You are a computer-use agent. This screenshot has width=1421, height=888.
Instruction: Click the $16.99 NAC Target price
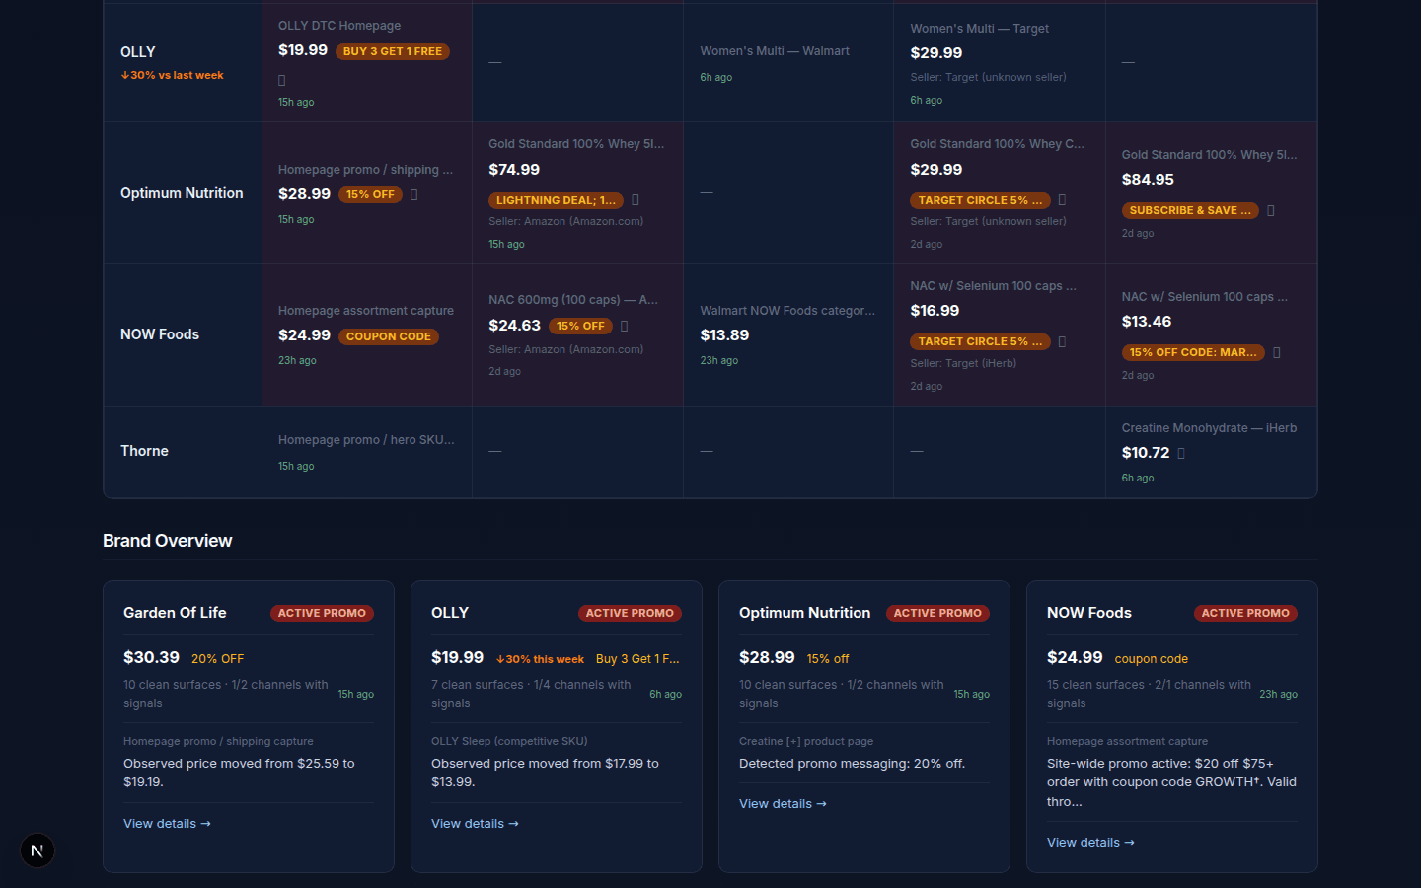point(935,311)
